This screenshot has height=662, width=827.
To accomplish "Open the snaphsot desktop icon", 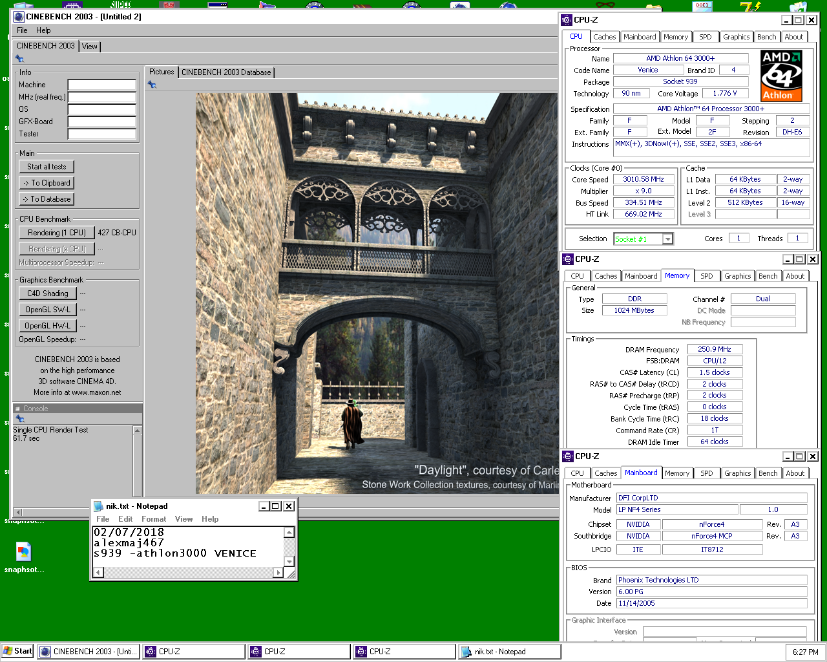I will click(x=24, y=557).
